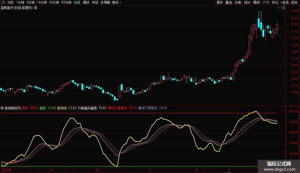Open the 多股 multi-stock view
Image resolution: width=300 pixels, height=173 pixels.
(238, 2)
